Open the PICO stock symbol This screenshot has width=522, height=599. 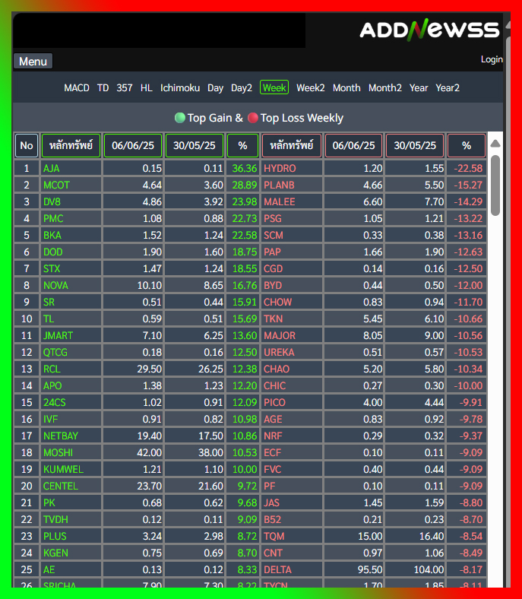click(274, 402)
